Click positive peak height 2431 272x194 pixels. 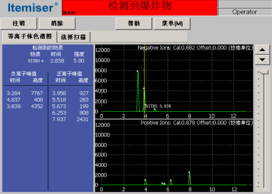pyautogui.click(x=82, y=120)
